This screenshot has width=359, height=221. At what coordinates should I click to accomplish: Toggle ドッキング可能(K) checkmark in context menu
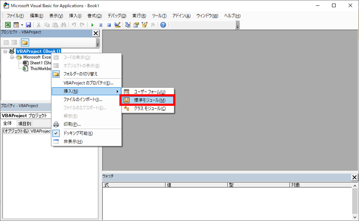[87, 133]
